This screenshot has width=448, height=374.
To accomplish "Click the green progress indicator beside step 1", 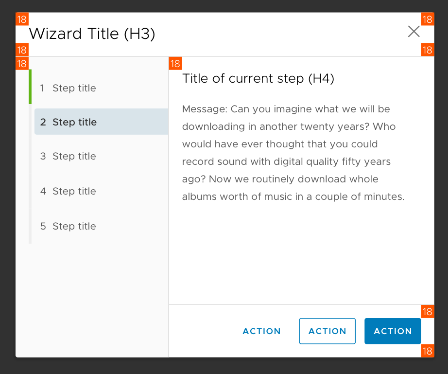I will (30, 88).
